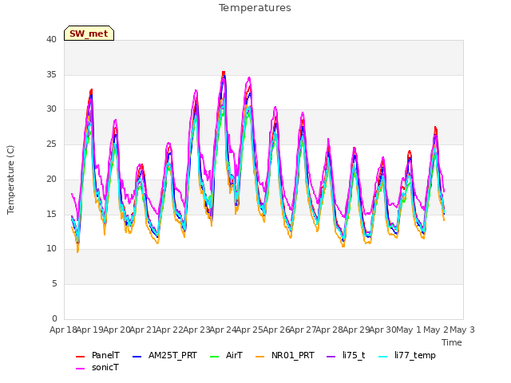Toggle li77_temp series in legend
The width and height of the screenshot is (511, 383).
click(x=407, y=355)
